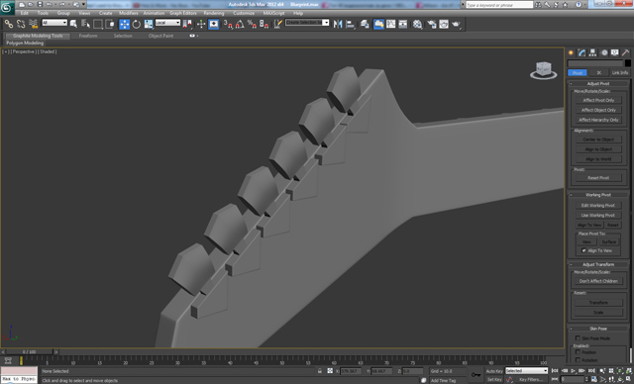
Task: Open Edit Named Selection Sets
Action: click(277, 24)
